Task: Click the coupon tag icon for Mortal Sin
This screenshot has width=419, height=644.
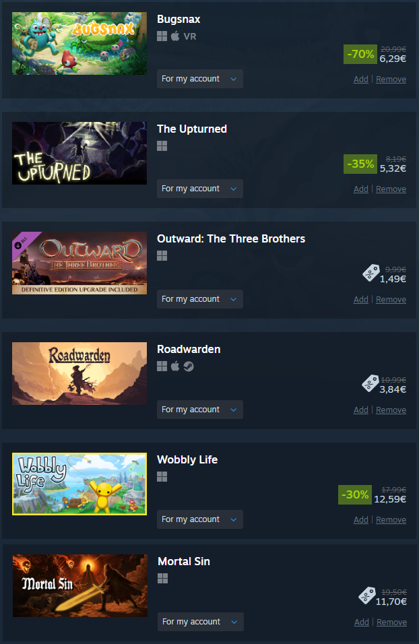Action: click(x=367, y=595)
